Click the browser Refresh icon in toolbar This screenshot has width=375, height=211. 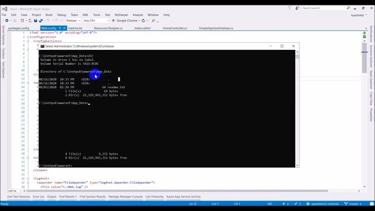pyautogui.click(x=143, y=21)
